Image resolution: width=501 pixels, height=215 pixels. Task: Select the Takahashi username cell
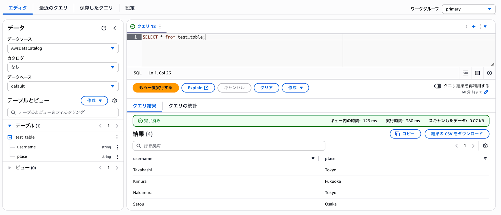(143, 170)
